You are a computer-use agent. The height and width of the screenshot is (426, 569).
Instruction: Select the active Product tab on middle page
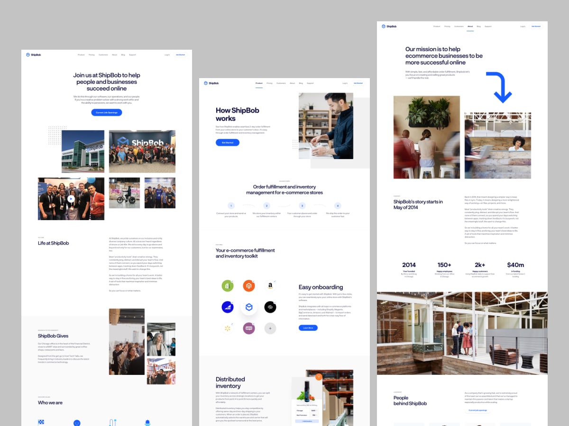pos(259,83)
